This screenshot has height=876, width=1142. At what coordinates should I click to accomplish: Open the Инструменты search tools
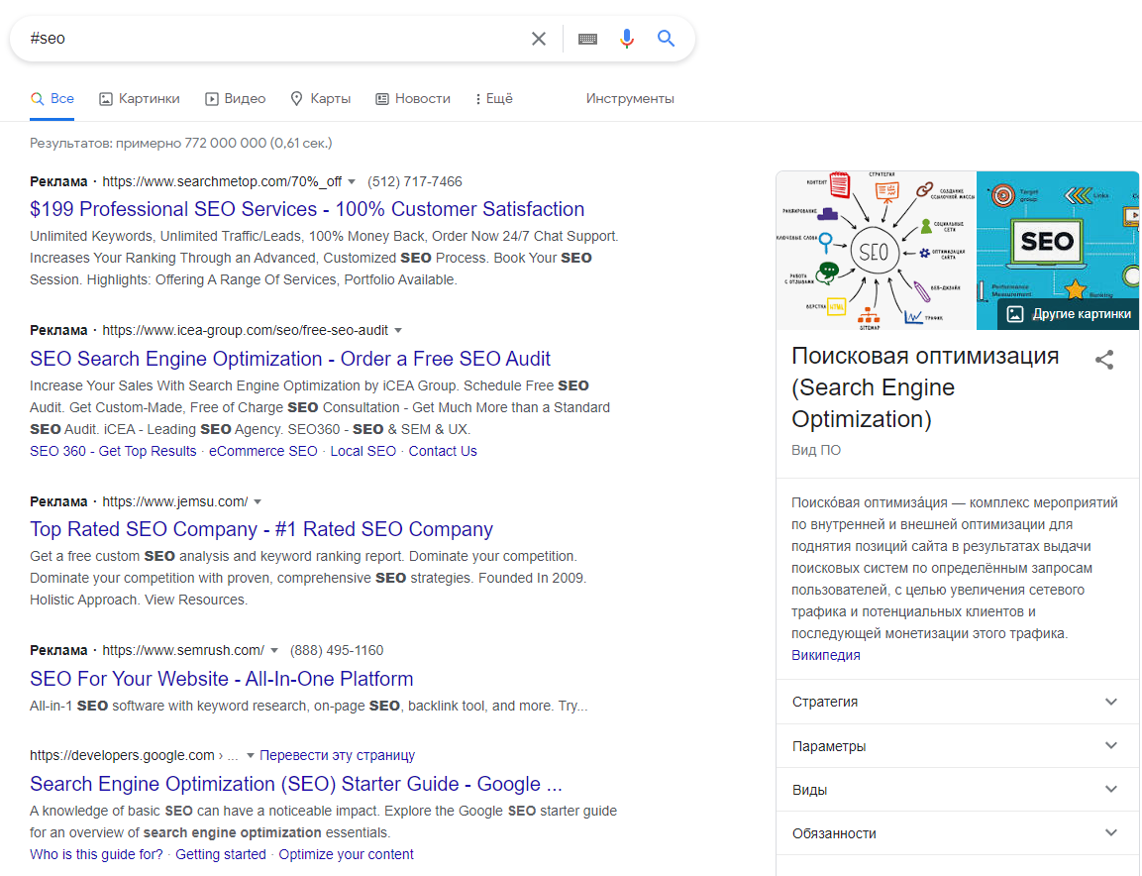pos(630,99)
